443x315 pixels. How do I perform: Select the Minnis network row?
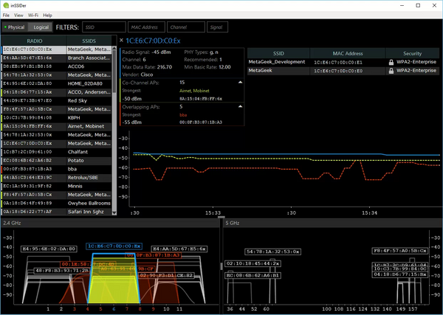(x=57, y=187)
